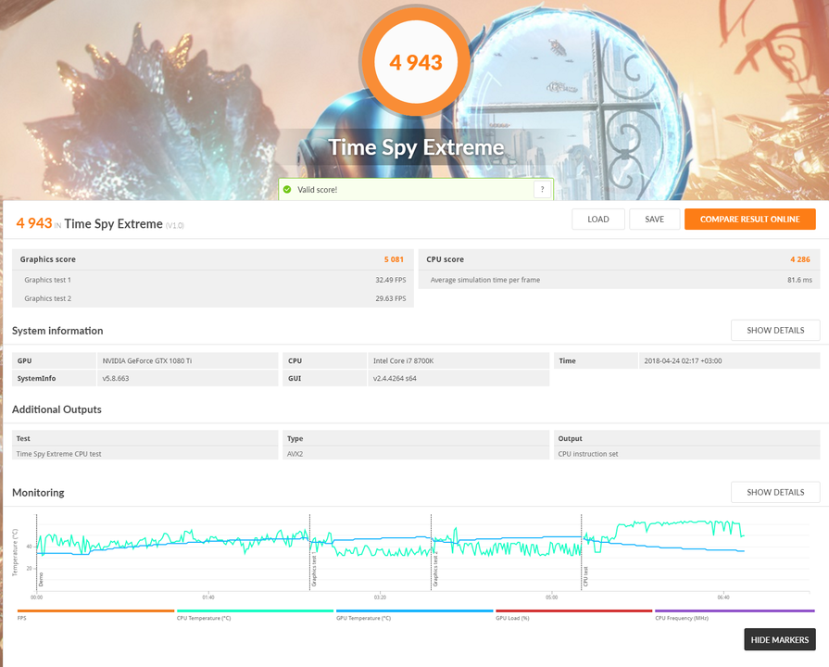Click the Time Spy Extreme banner title

click(416, 147)
